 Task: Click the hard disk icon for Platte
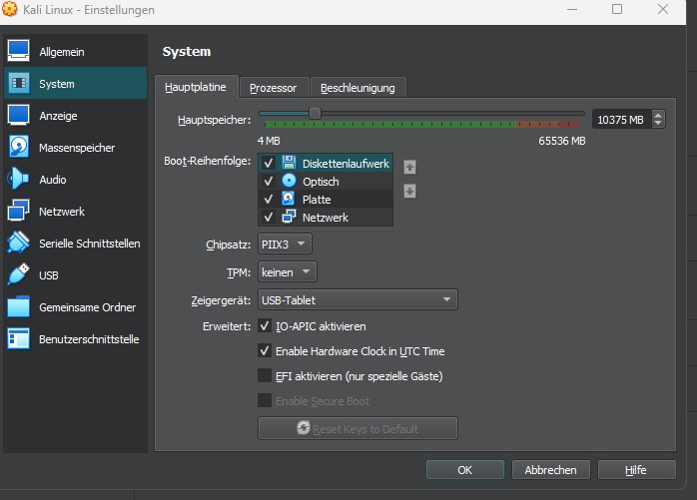289,199
